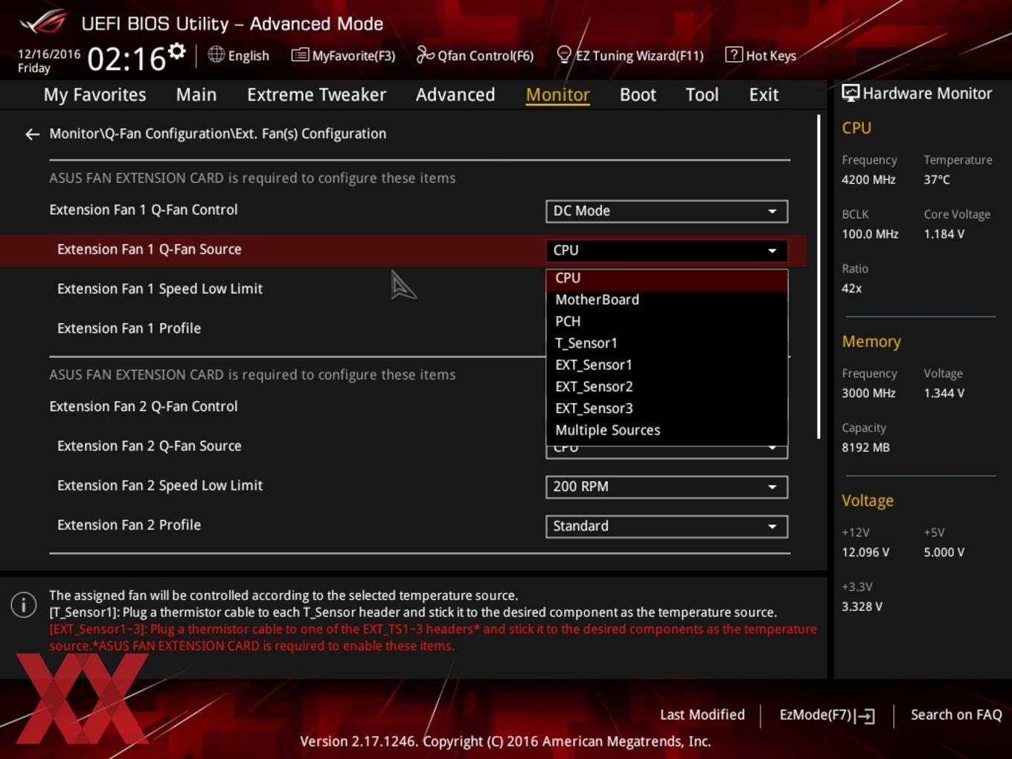This screenshot has width=1012, height=759.
Task: Choose EXT_Sensor3 as temperature source
Action: pos(667,408)
